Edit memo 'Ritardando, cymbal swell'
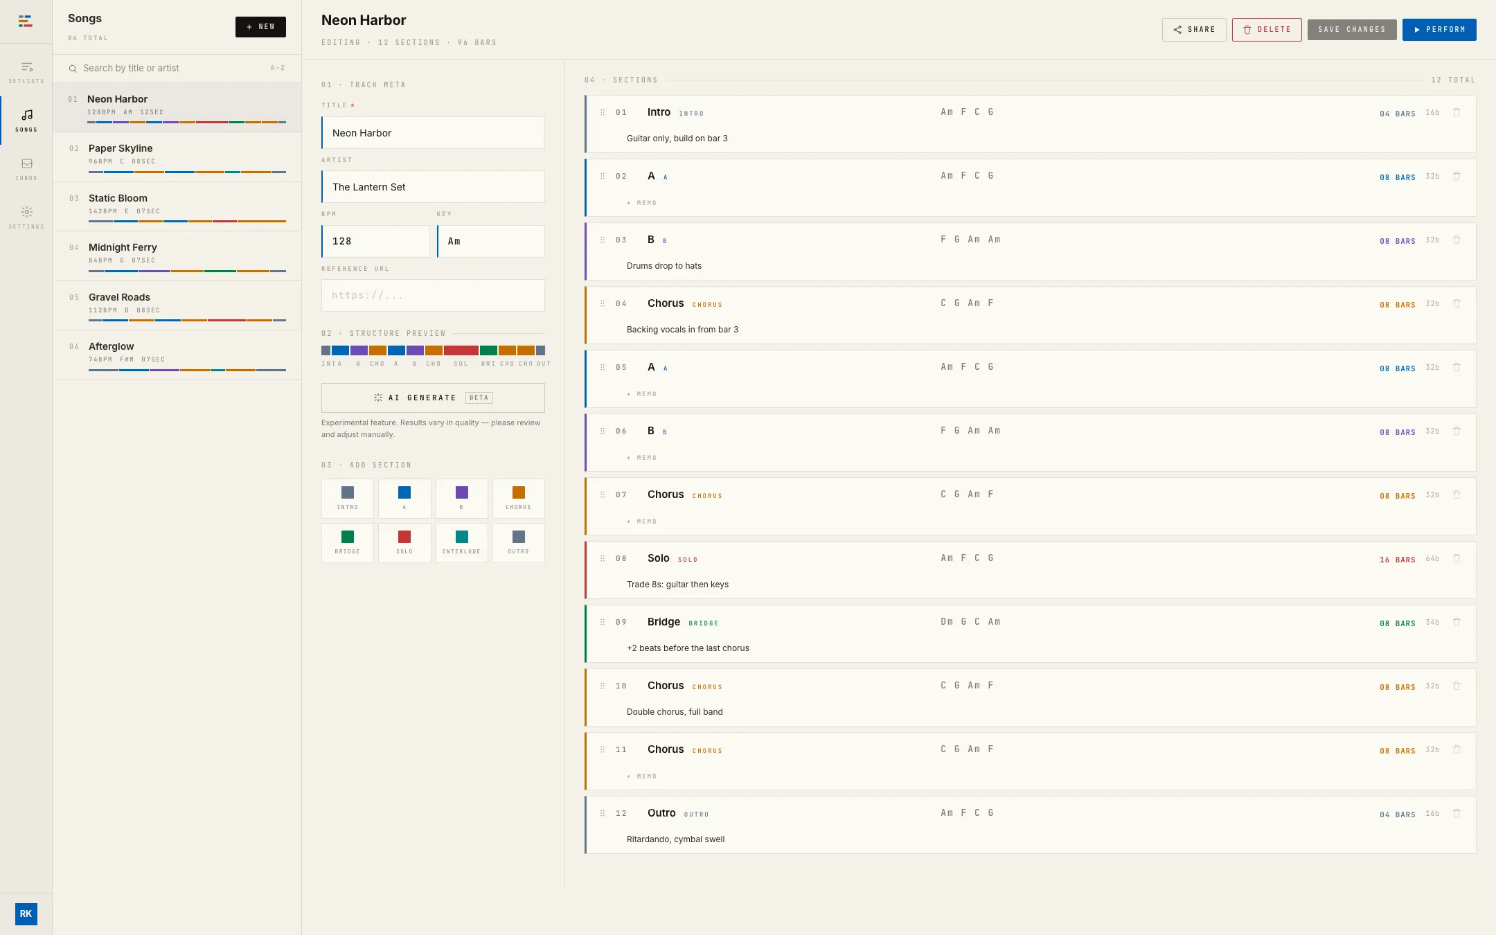The height and width of the screenshot is (935, 1496). (675, 839)
